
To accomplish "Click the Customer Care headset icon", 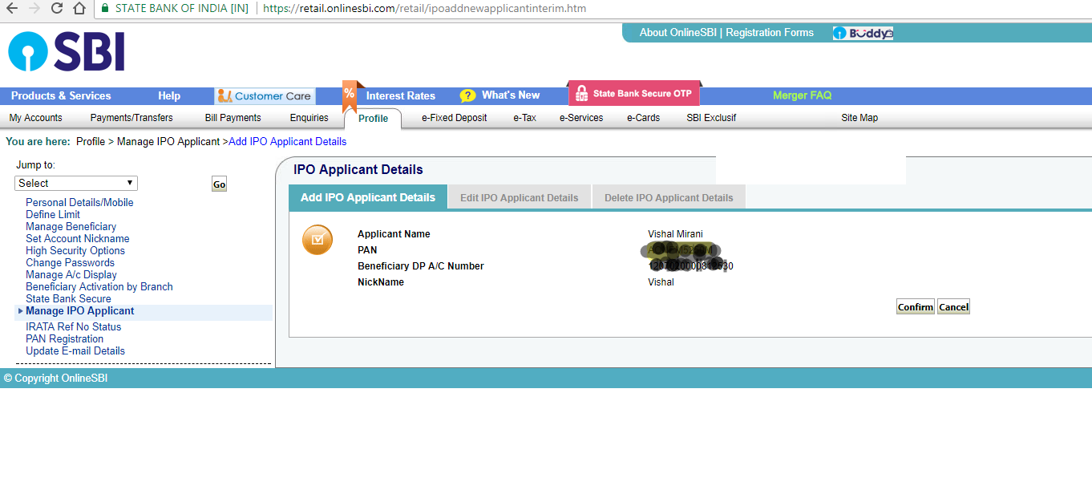I will [224, 96].
